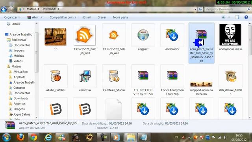The height and width of the screenshot is (142, 252).
Task: Launch Firefox from the taskbar
Action: 20,137
